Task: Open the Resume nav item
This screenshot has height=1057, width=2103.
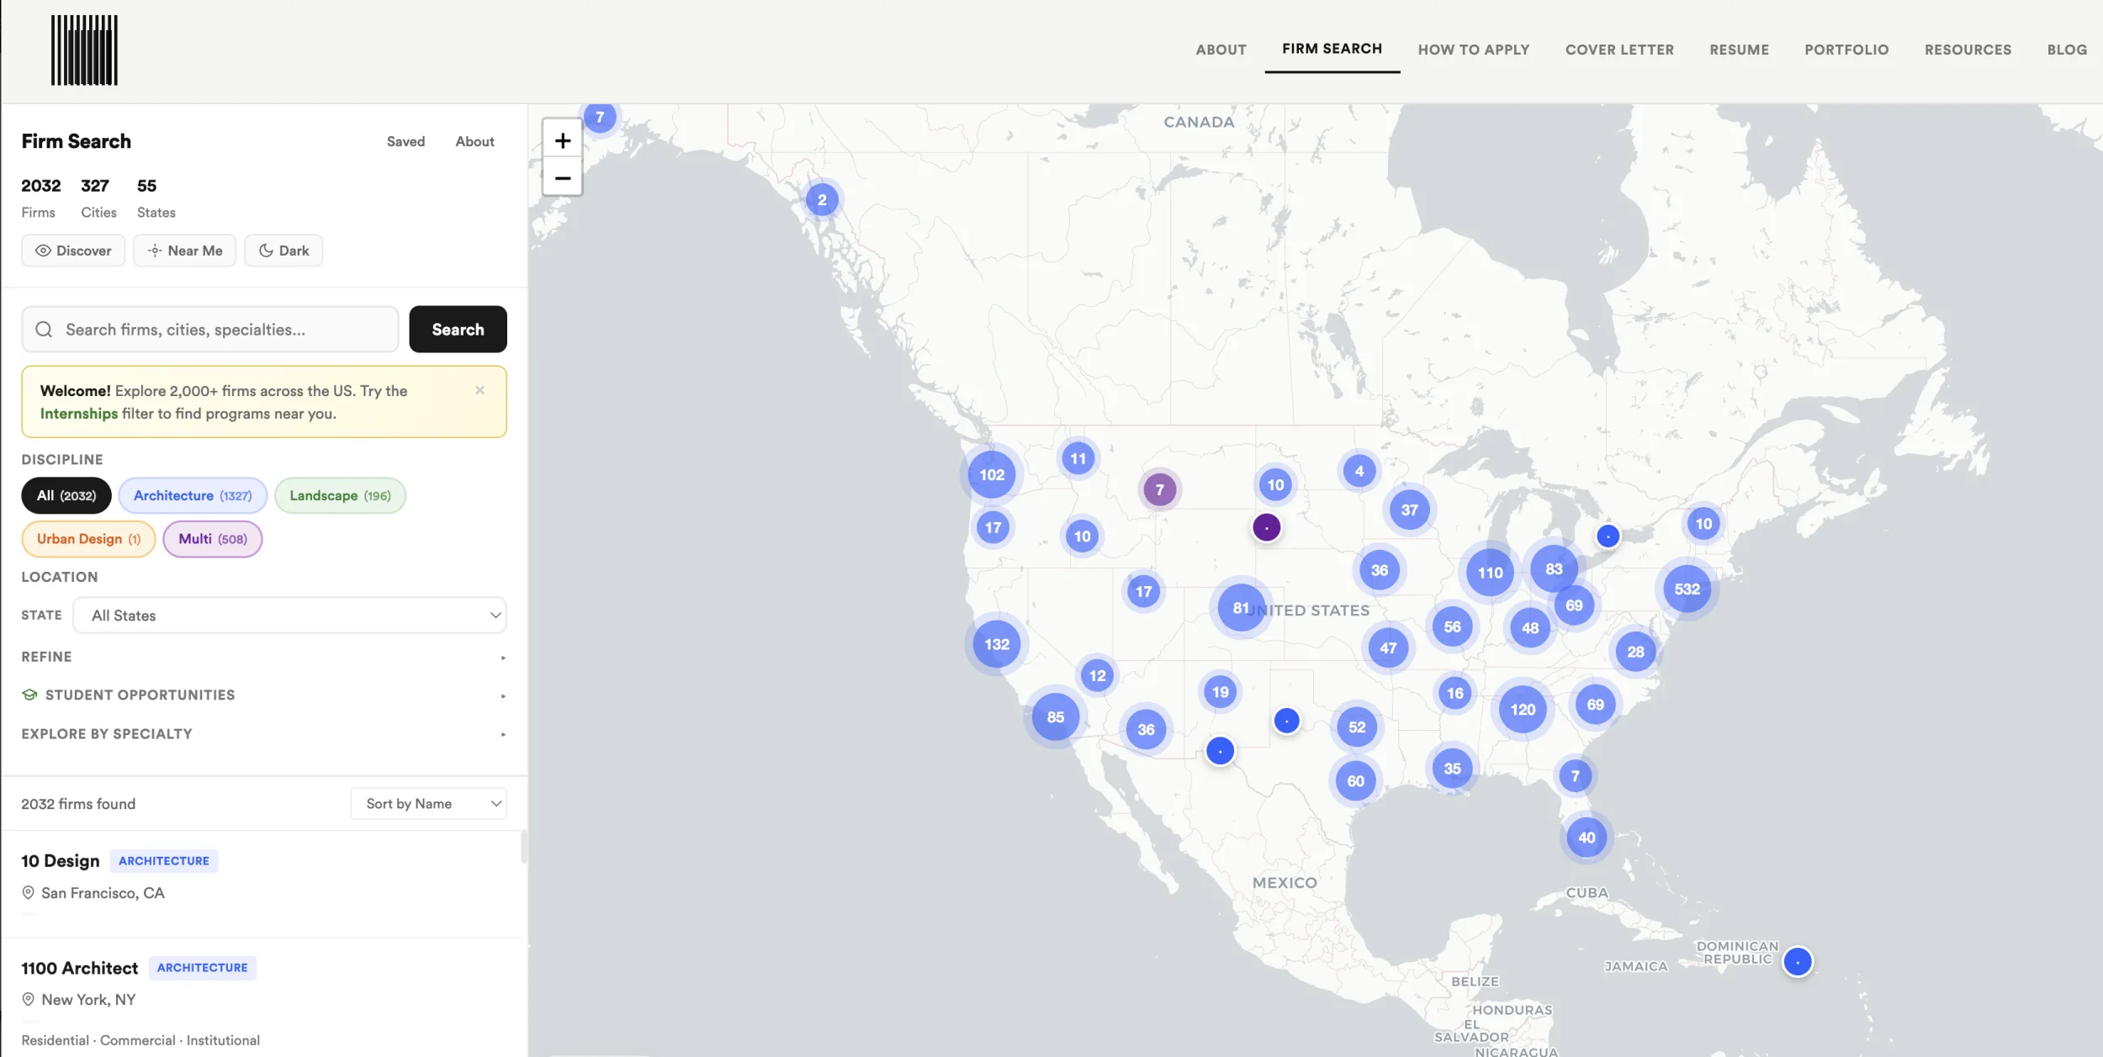Action: tap(1739, 50)
